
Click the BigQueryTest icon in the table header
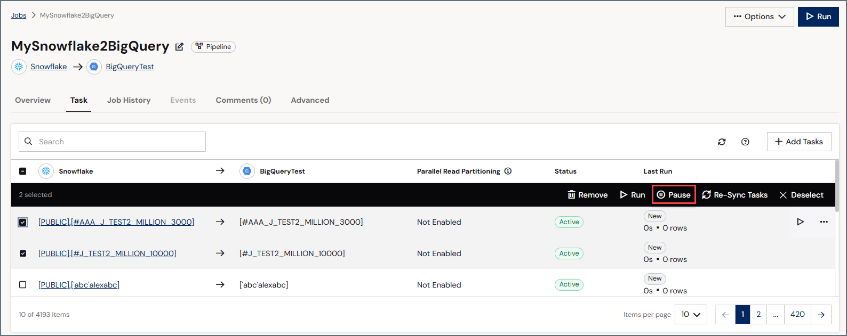[x=247, y=171]
